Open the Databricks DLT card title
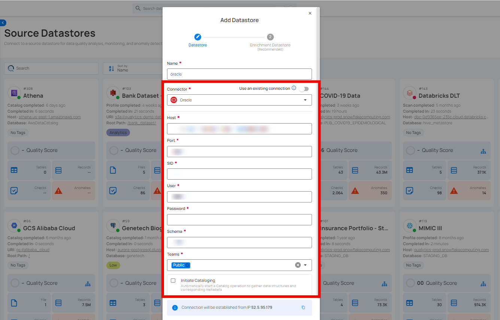500x320 pixels. [x=439, y=96]
